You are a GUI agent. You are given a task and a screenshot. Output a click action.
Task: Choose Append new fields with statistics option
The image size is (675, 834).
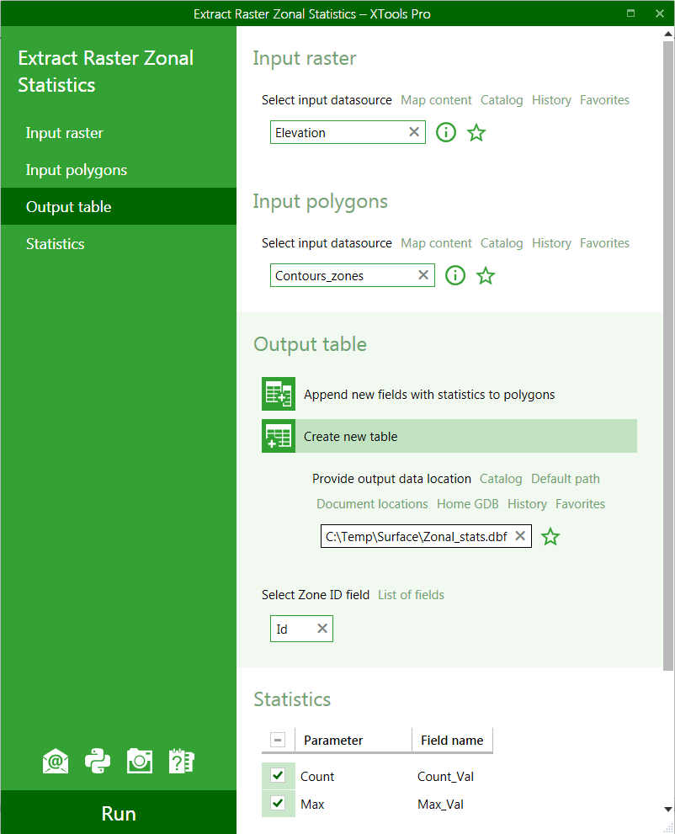449,394
